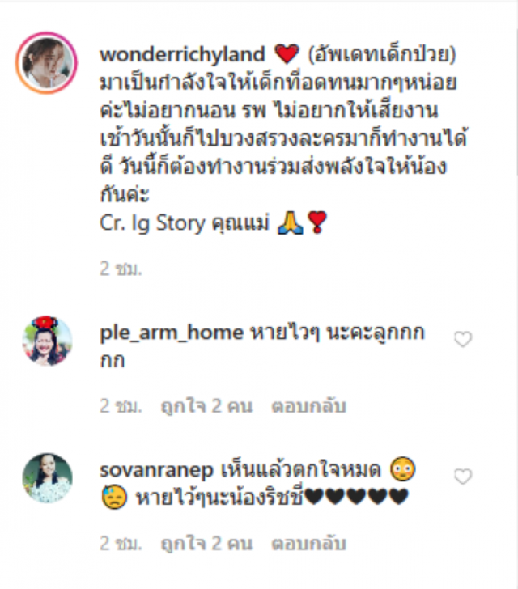
Task: Click 2 ชม. timestamp on sovanranep comment
Action: (121, 544)
